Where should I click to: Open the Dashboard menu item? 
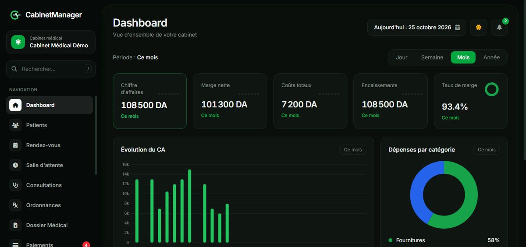50,105
